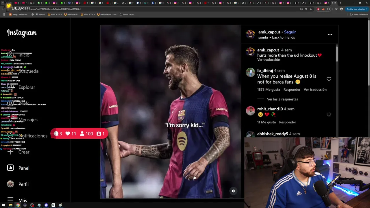Follow amk_capcut with Seguir
The width and height of the screenshot is (370, 208).
[x=290, y=32]
